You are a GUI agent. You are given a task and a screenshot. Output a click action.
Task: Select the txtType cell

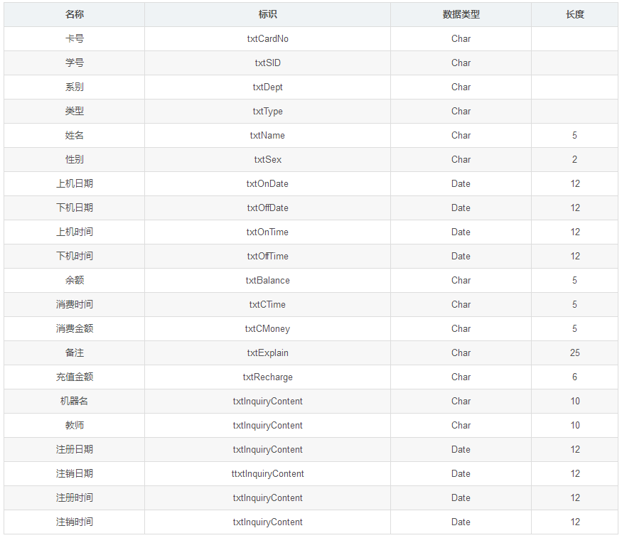(x=267, y=112)
